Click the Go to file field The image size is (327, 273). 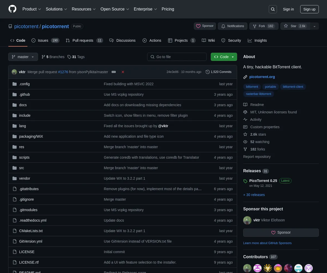click(177, 57)
